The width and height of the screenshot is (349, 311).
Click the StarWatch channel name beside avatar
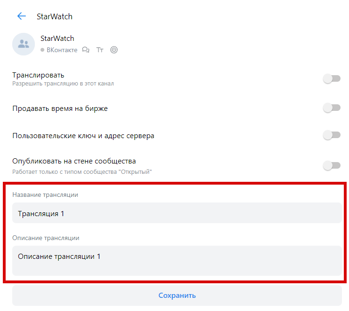coord(57,39)
